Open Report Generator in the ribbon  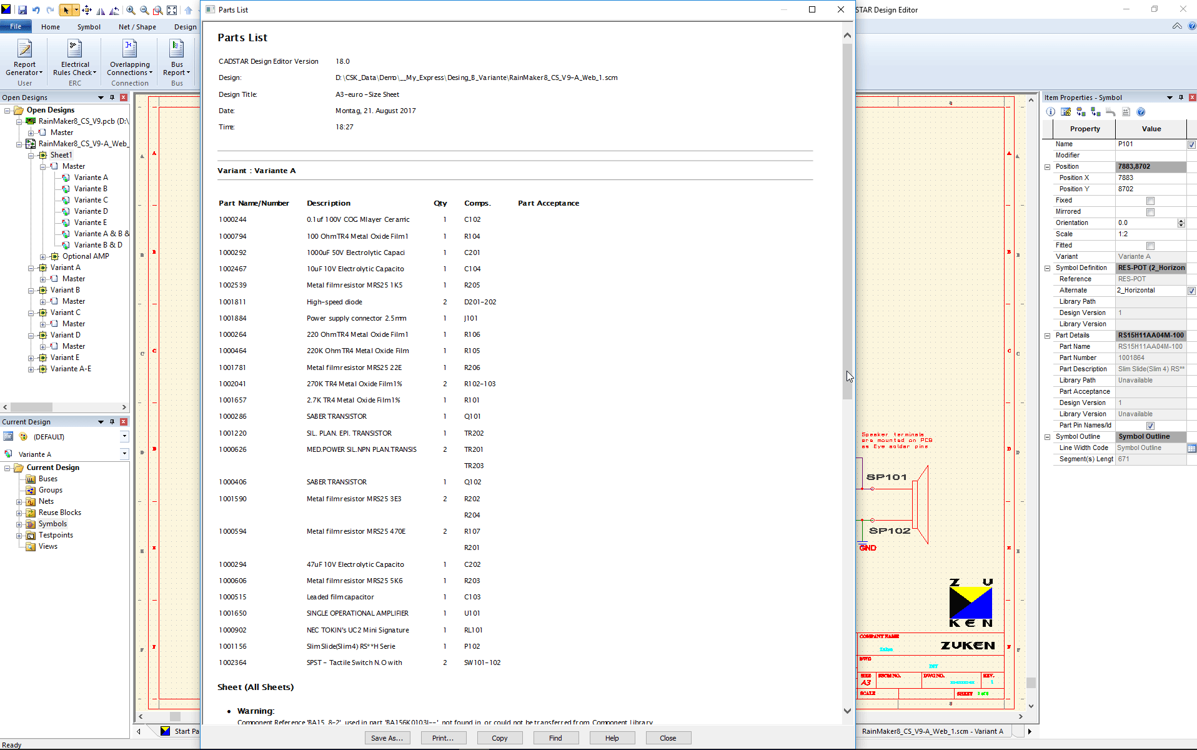coord(24,57)
